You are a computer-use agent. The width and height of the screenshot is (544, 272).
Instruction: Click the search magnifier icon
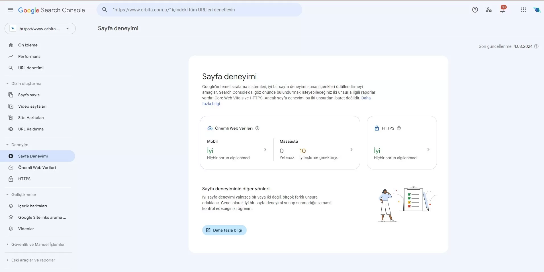pyautogui.click(x=105, y=10)
